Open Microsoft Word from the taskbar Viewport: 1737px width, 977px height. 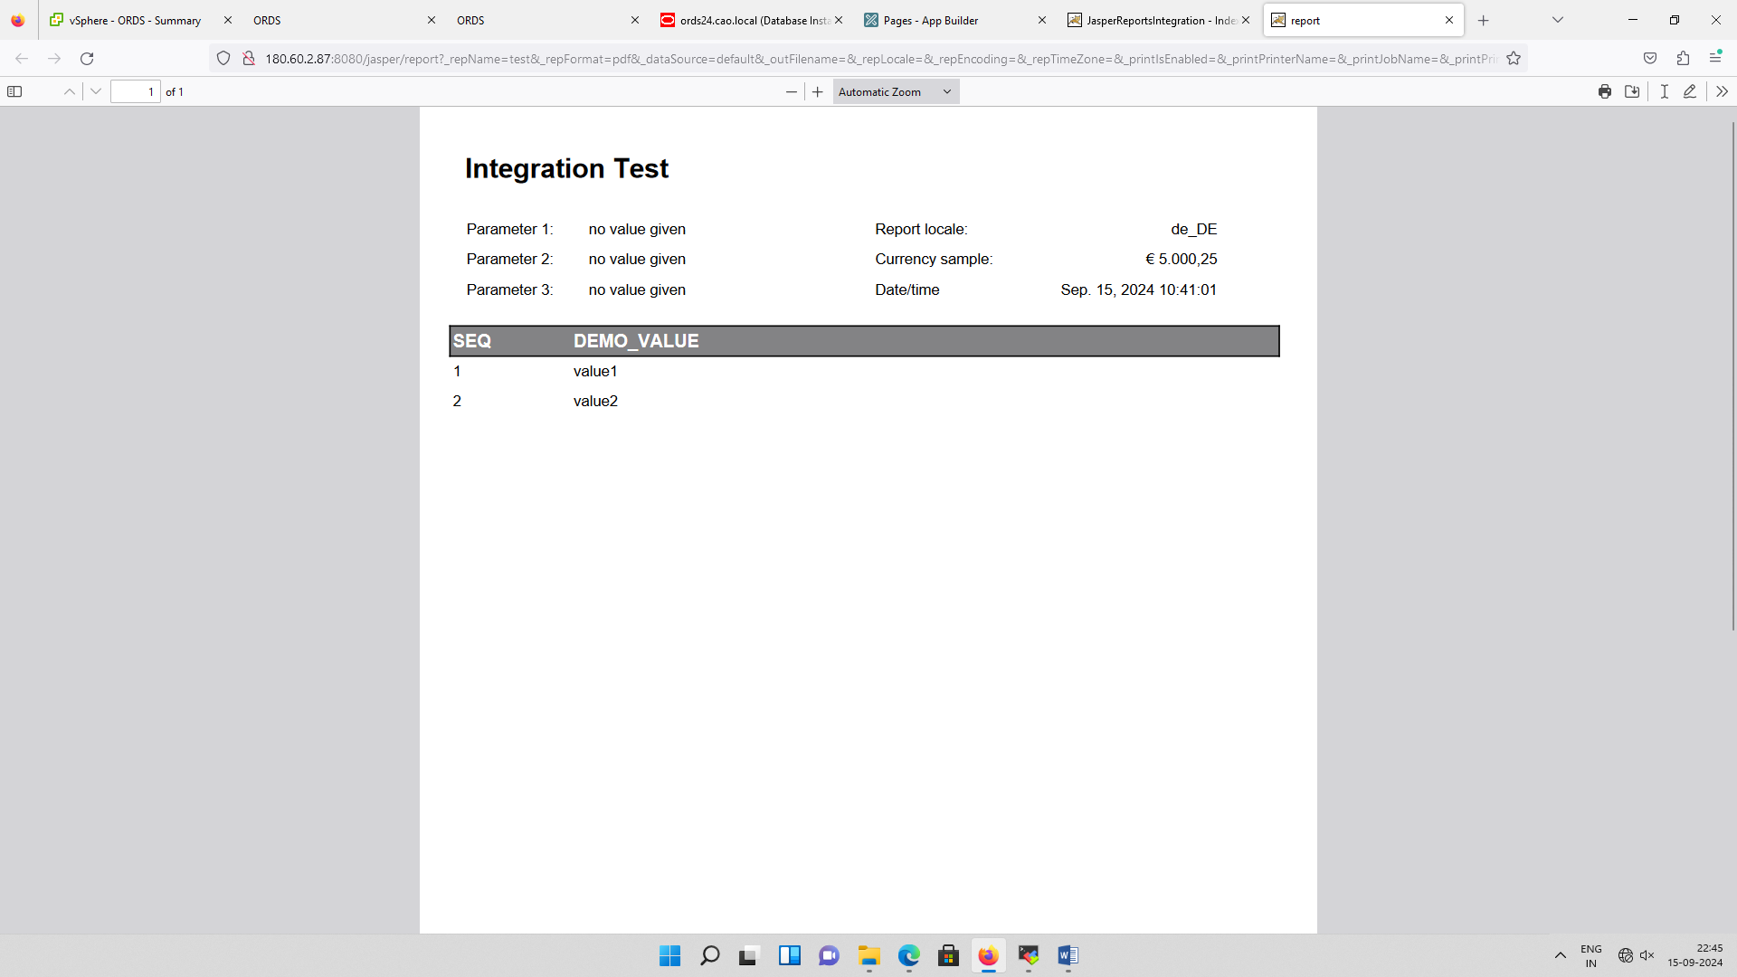coord(1068,955)
